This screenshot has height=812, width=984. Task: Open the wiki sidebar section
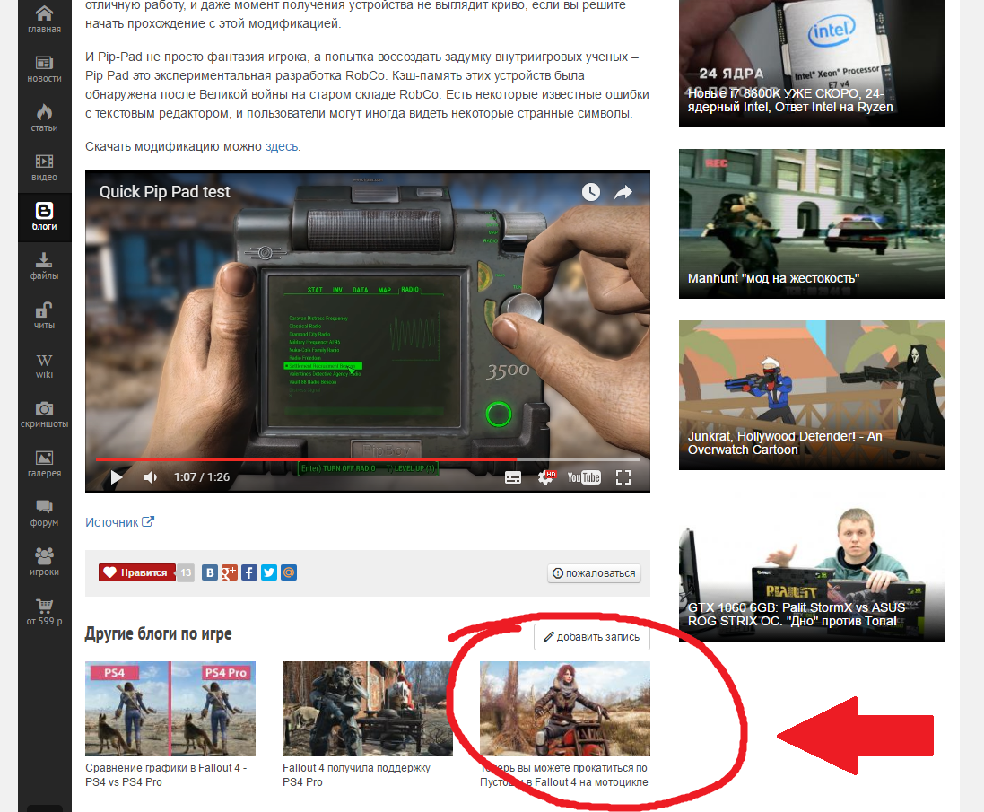pyautogui.click(x=45, y=365)
